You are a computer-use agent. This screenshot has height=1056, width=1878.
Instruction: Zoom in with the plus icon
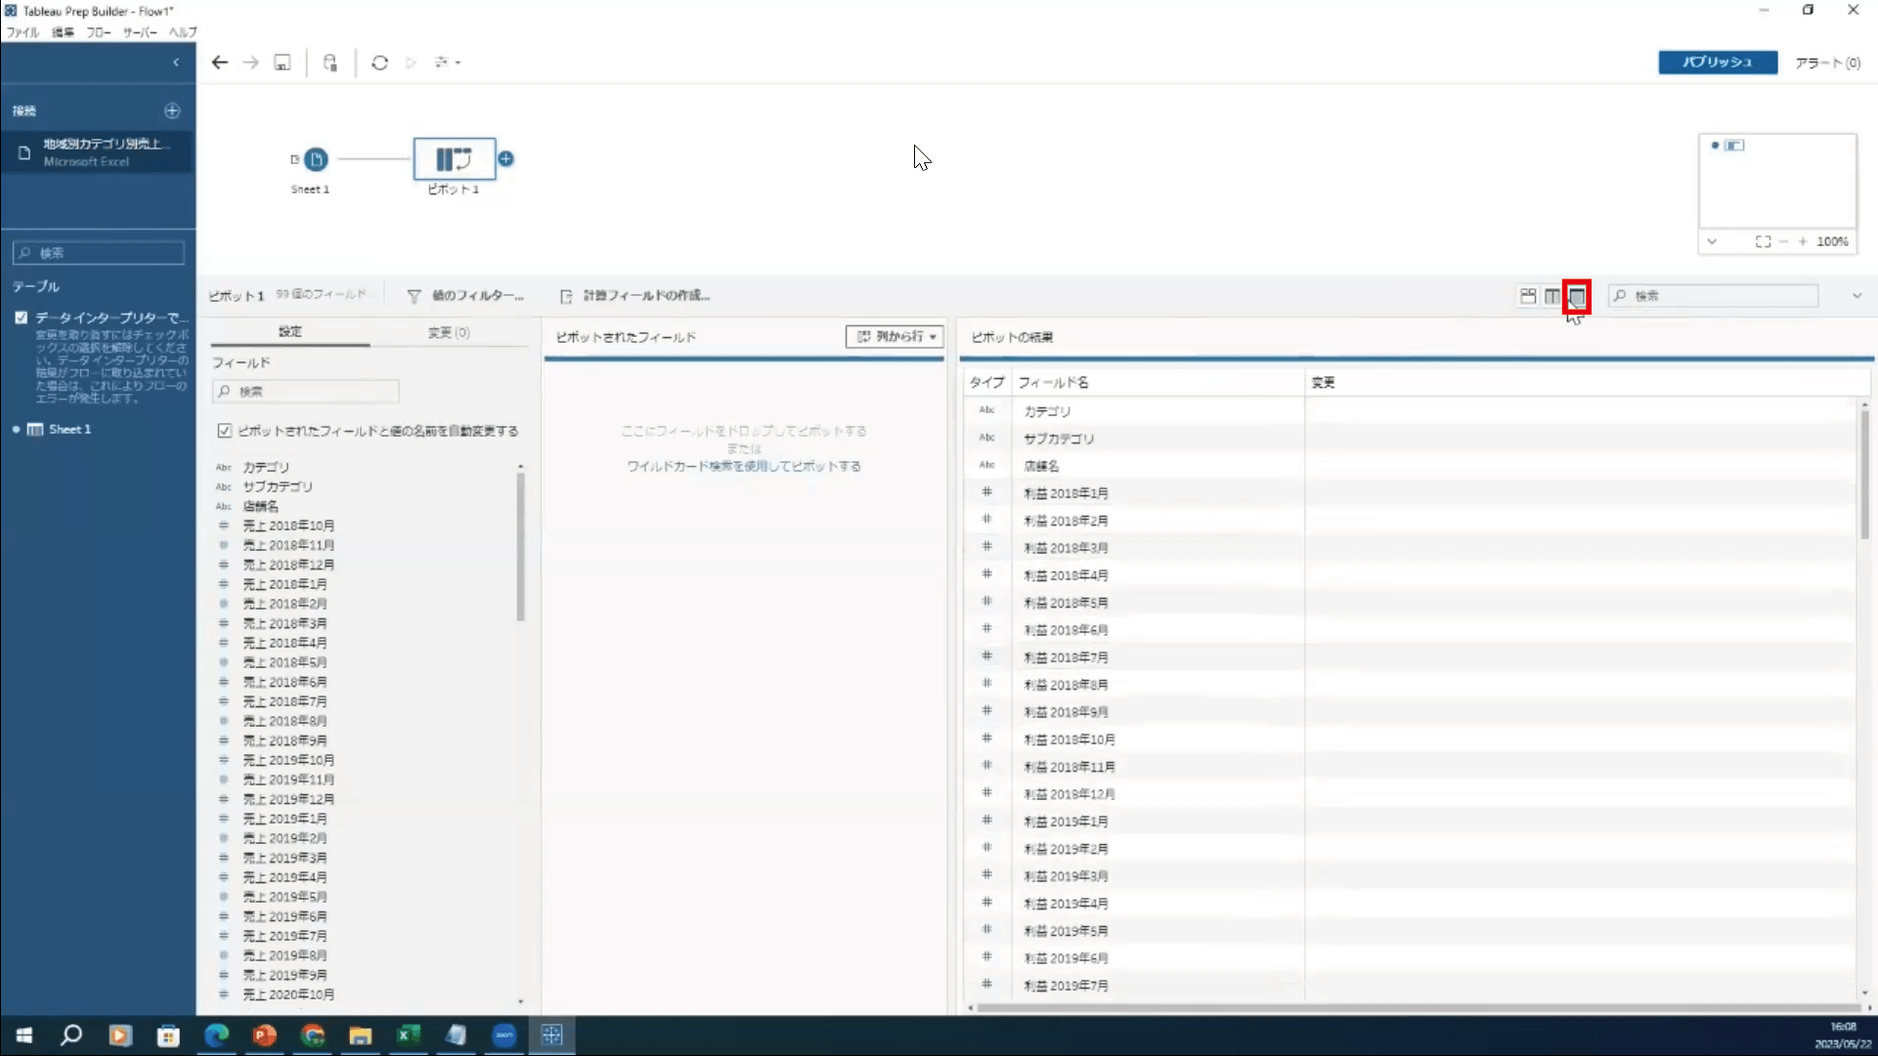(x=1803, y=241)
